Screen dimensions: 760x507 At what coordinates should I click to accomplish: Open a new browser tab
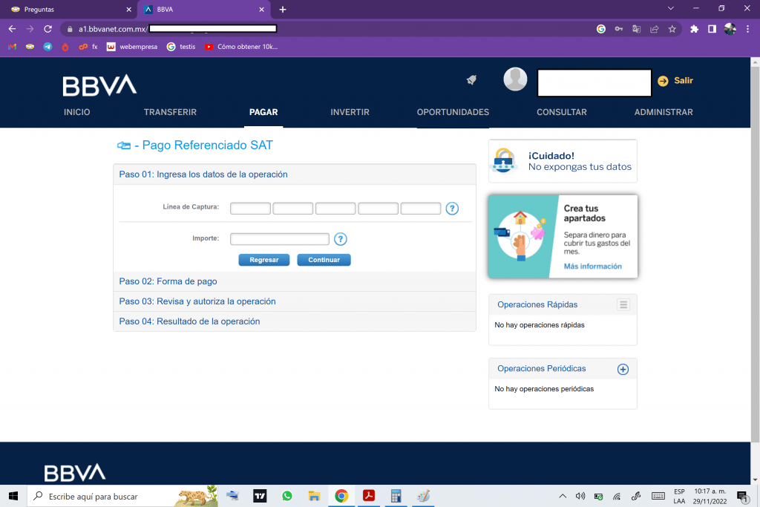tap(283, 9)
